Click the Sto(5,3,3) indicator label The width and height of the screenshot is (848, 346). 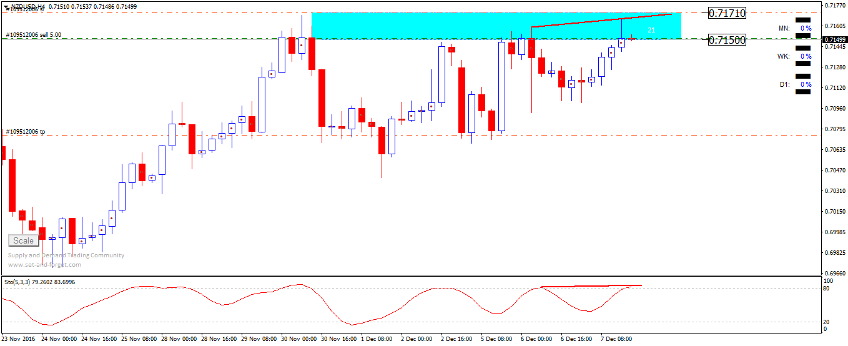point(40,282)
